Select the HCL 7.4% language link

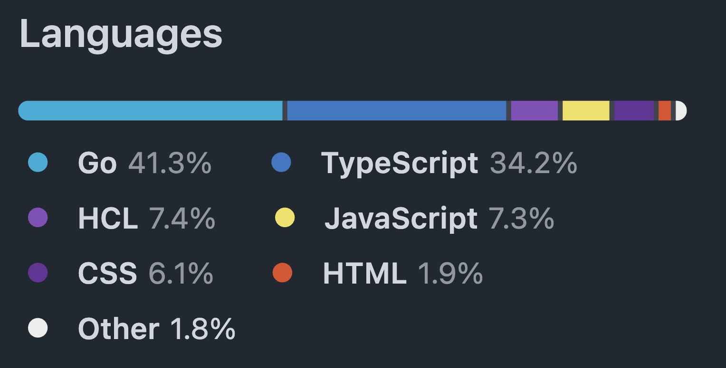pyautogui.click(x=146, y=218)
